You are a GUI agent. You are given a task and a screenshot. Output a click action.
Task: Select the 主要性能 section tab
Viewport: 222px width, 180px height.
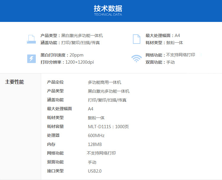pos(15,82)
